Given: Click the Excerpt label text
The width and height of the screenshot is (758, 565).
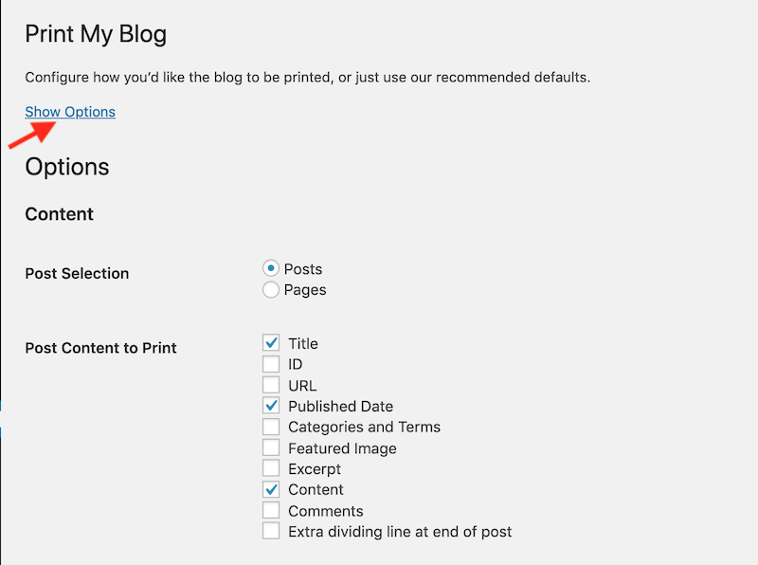Looking at the screenshot, I should tap(315, 469).
